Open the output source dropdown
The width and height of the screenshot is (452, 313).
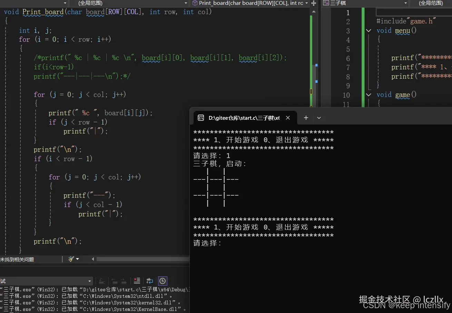click(x=89, y=281)
